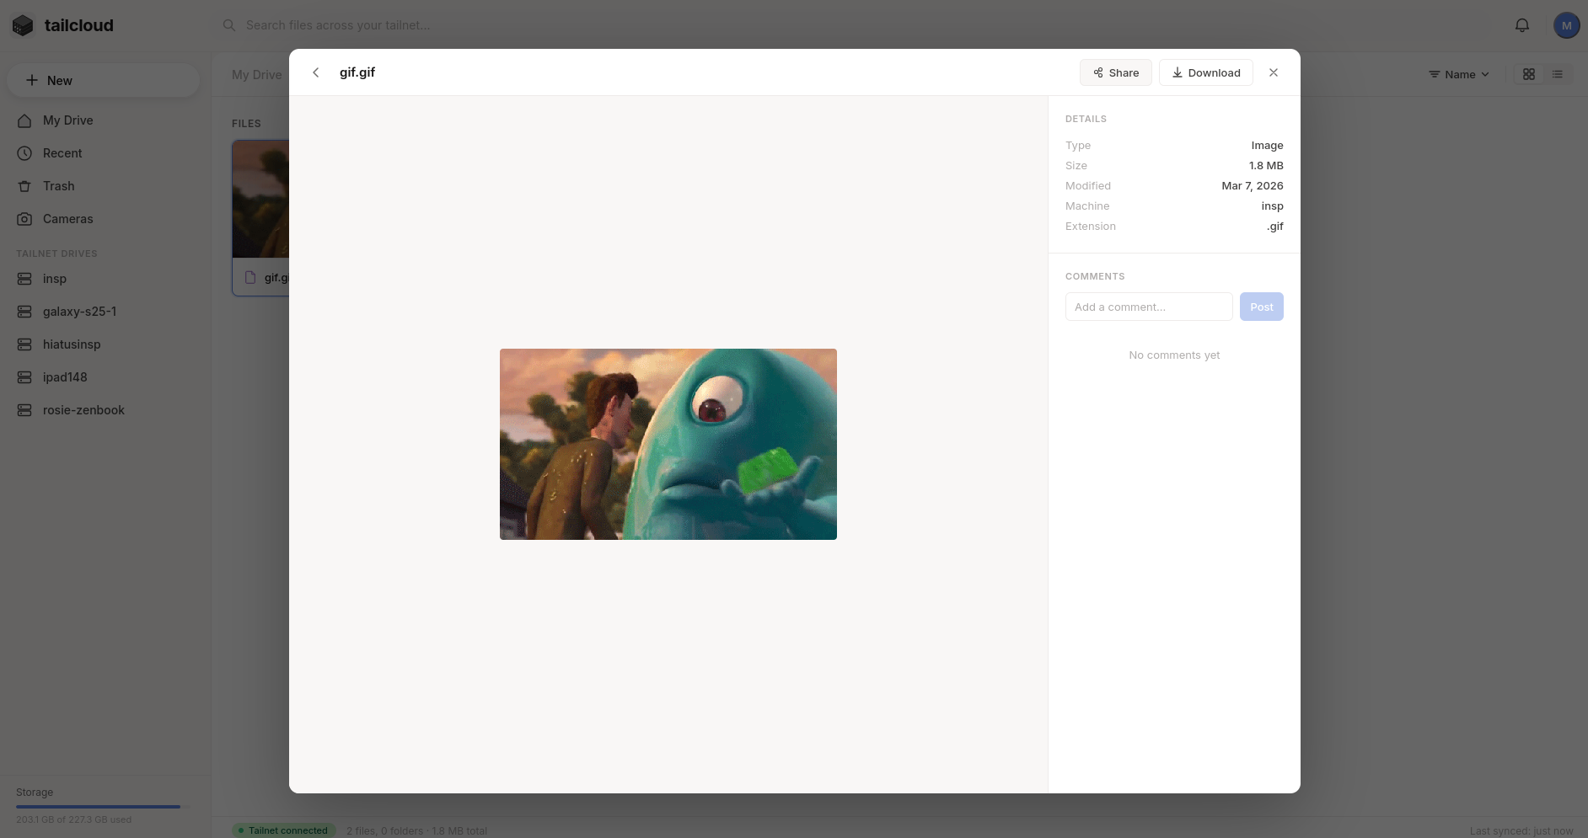1588x838 pixels.
Task: Select the rosie-zenbook tailnet drive
Action: click(105, 410)
